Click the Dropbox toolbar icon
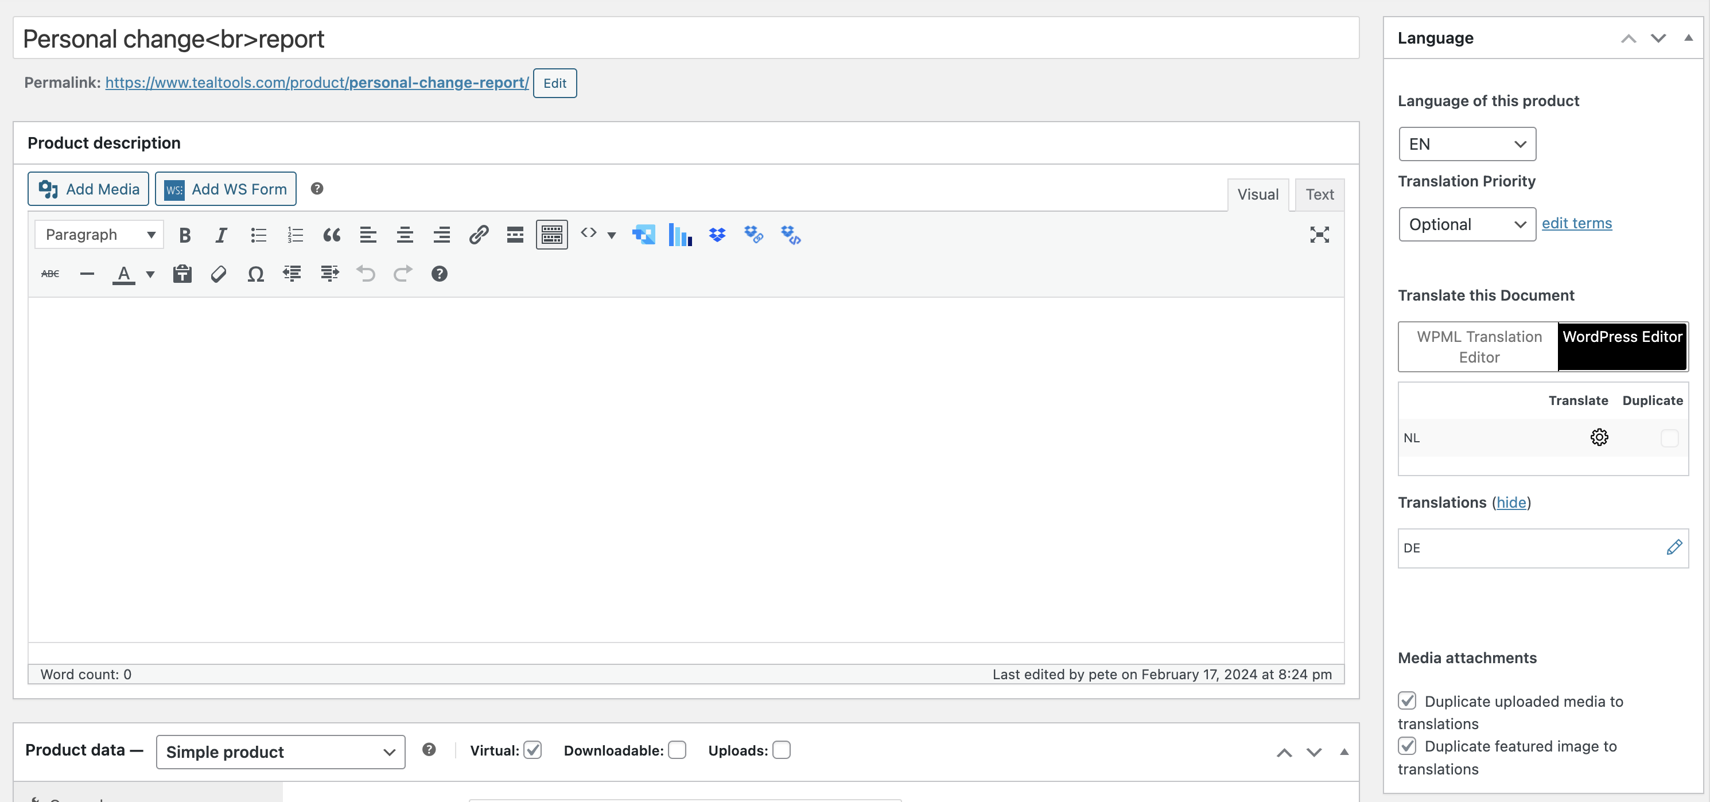This screenshot has width=1710, height=802. point(717,235)
